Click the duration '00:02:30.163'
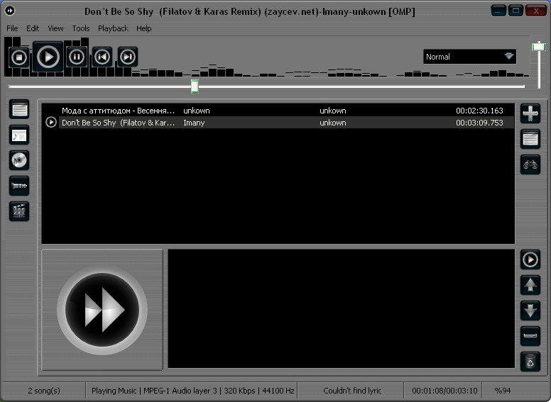Image resolution: width=551 pixels, height=402 pixels. (479, 111)
